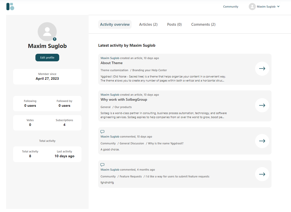Switch to the Posts (0) tab
This screenshot has height=212, width=291.
pyautogui.click(x=174, y=24)
